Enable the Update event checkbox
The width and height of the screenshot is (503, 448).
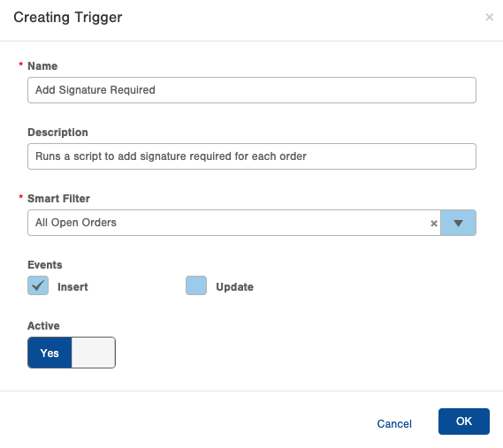pyautogui.click(x=196, y=285)
